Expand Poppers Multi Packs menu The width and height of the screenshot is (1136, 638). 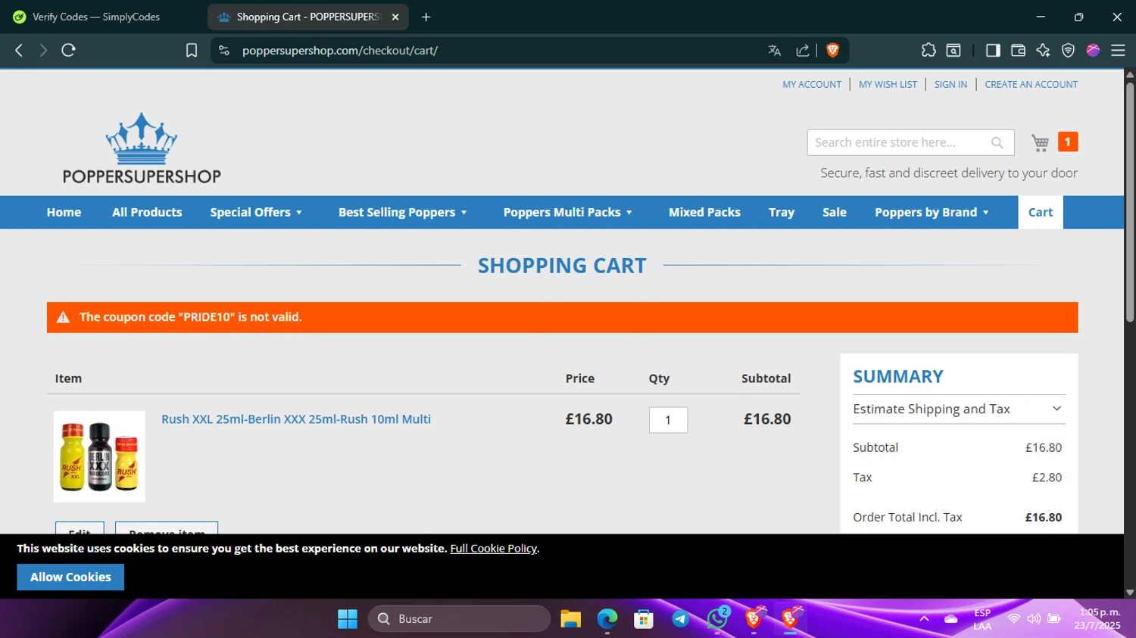pos(568,212)
